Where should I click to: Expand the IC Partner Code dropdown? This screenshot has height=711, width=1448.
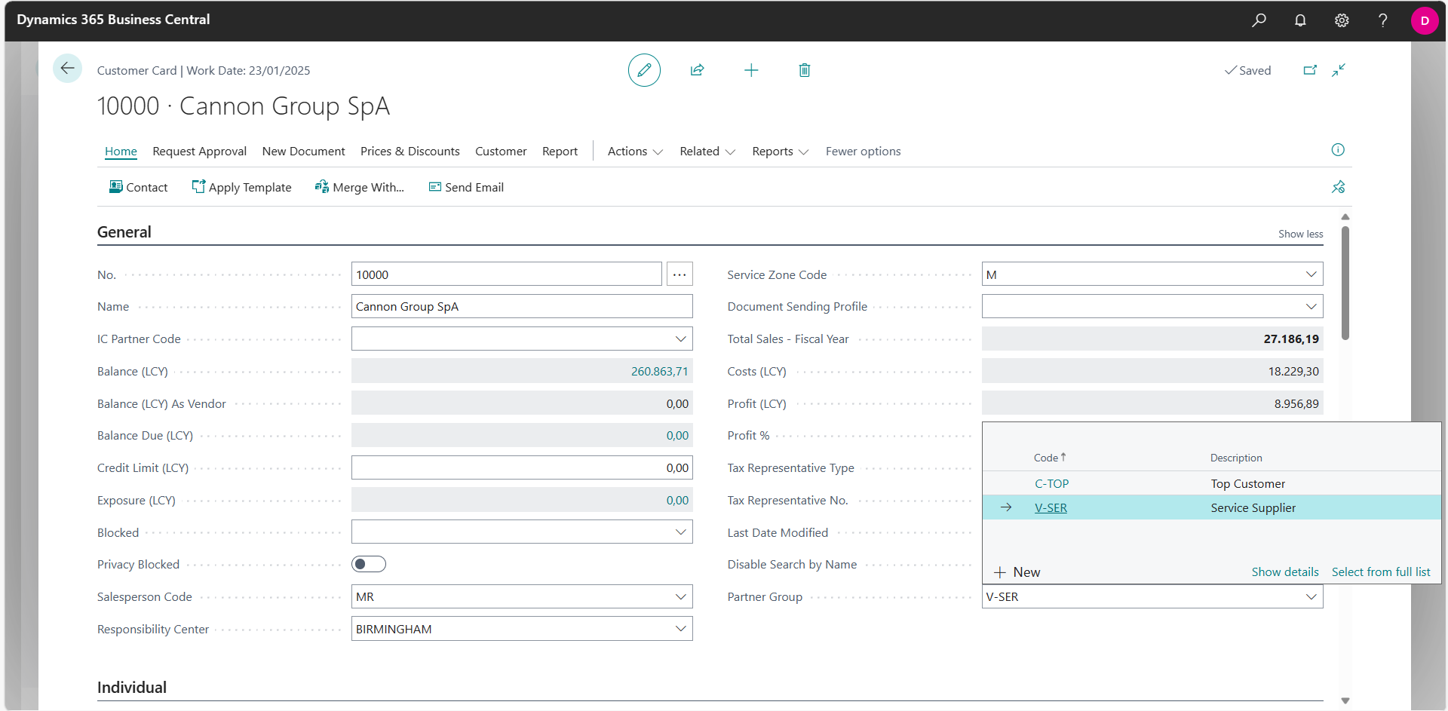pyautogui.click(x=680, y=339)
